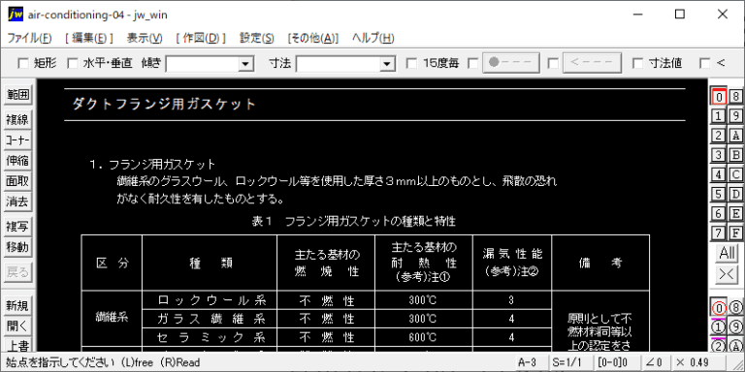Select layer F square button

click(x=736, y=232)
